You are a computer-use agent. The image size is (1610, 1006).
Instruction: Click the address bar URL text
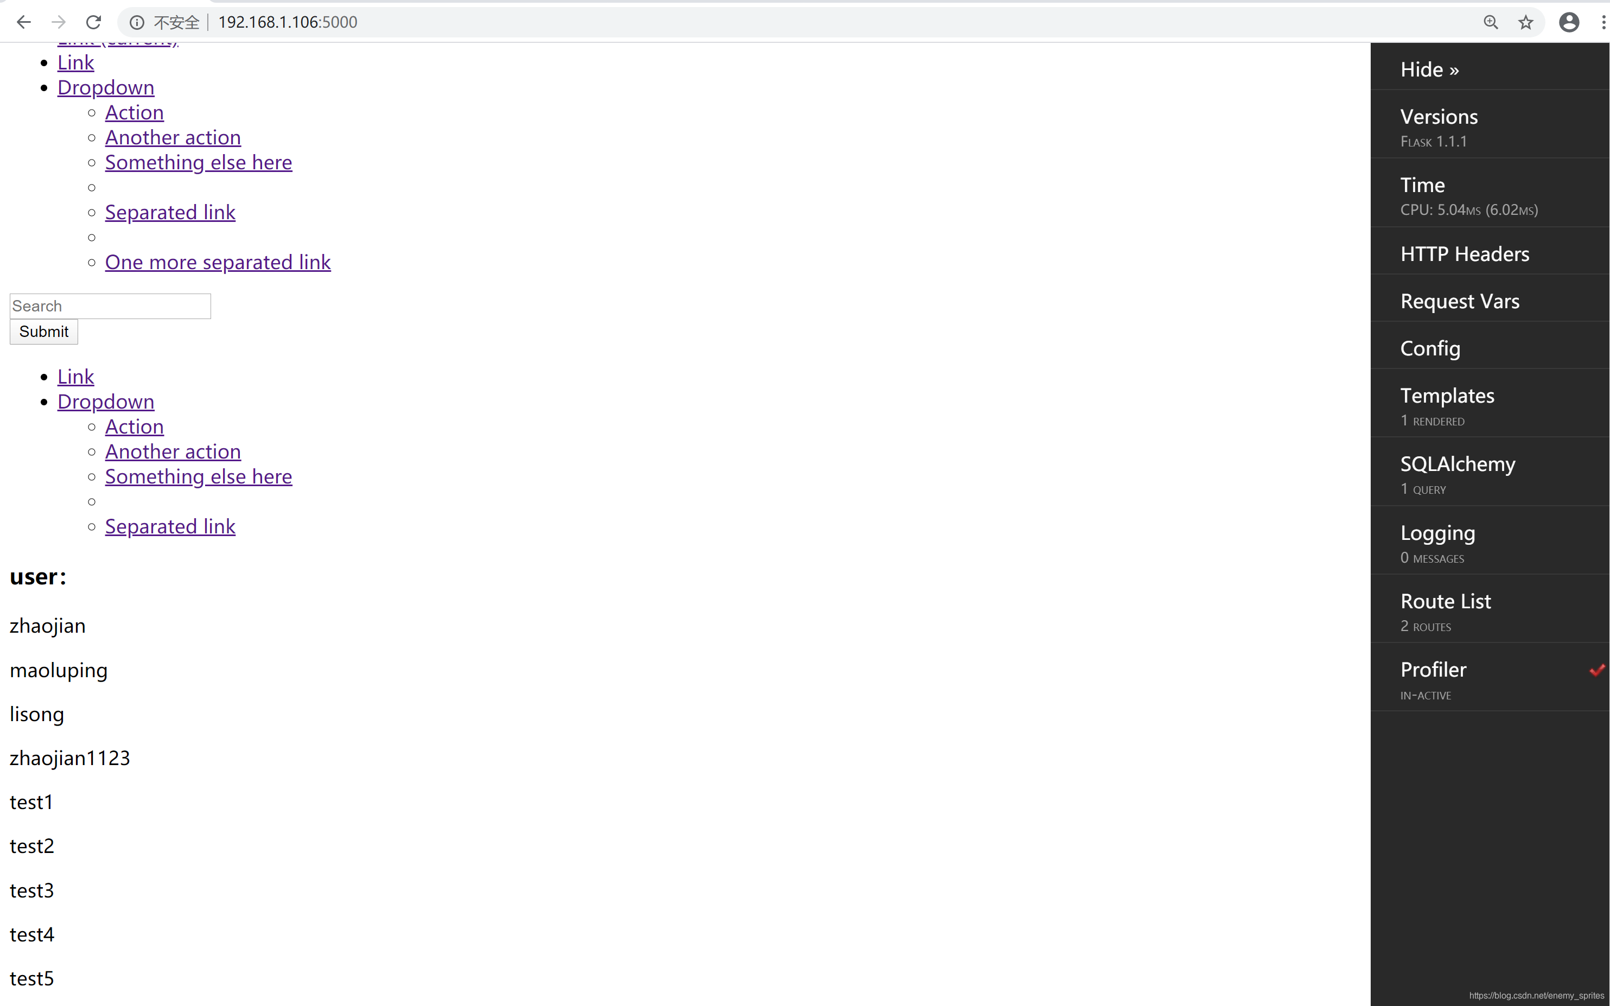point(288,23)
